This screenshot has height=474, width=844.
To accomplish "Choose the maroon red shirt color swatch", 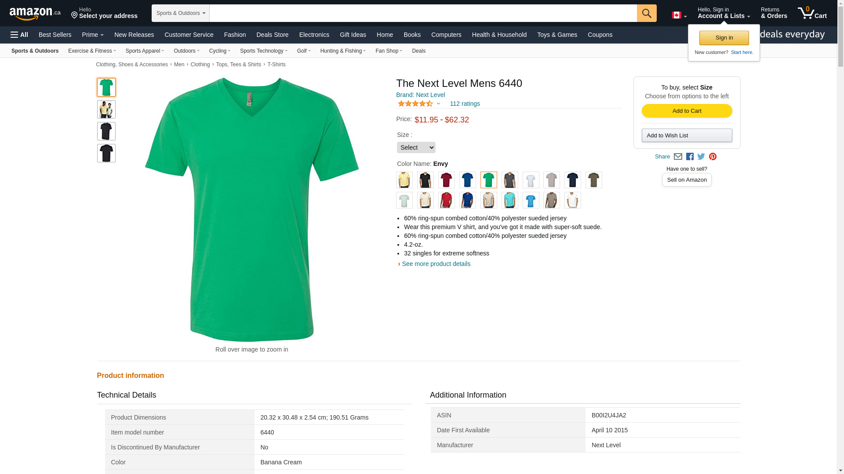I will click(446, 180).
